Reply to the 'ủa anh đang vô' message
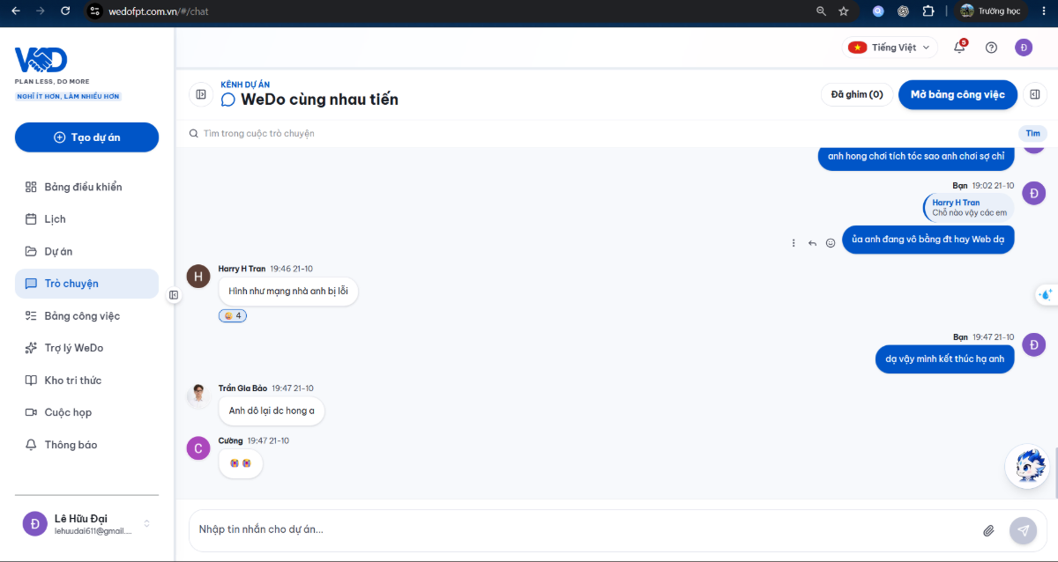Screen dimensions: 1058x562 coord(812,243)
